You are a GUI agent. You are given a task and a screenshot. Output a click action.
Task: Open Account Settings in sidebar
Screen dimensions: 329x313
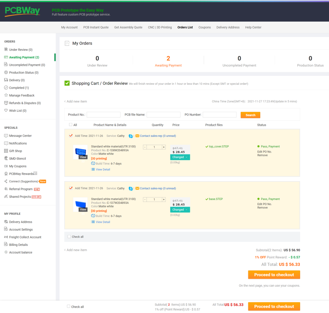coord(21,229)
